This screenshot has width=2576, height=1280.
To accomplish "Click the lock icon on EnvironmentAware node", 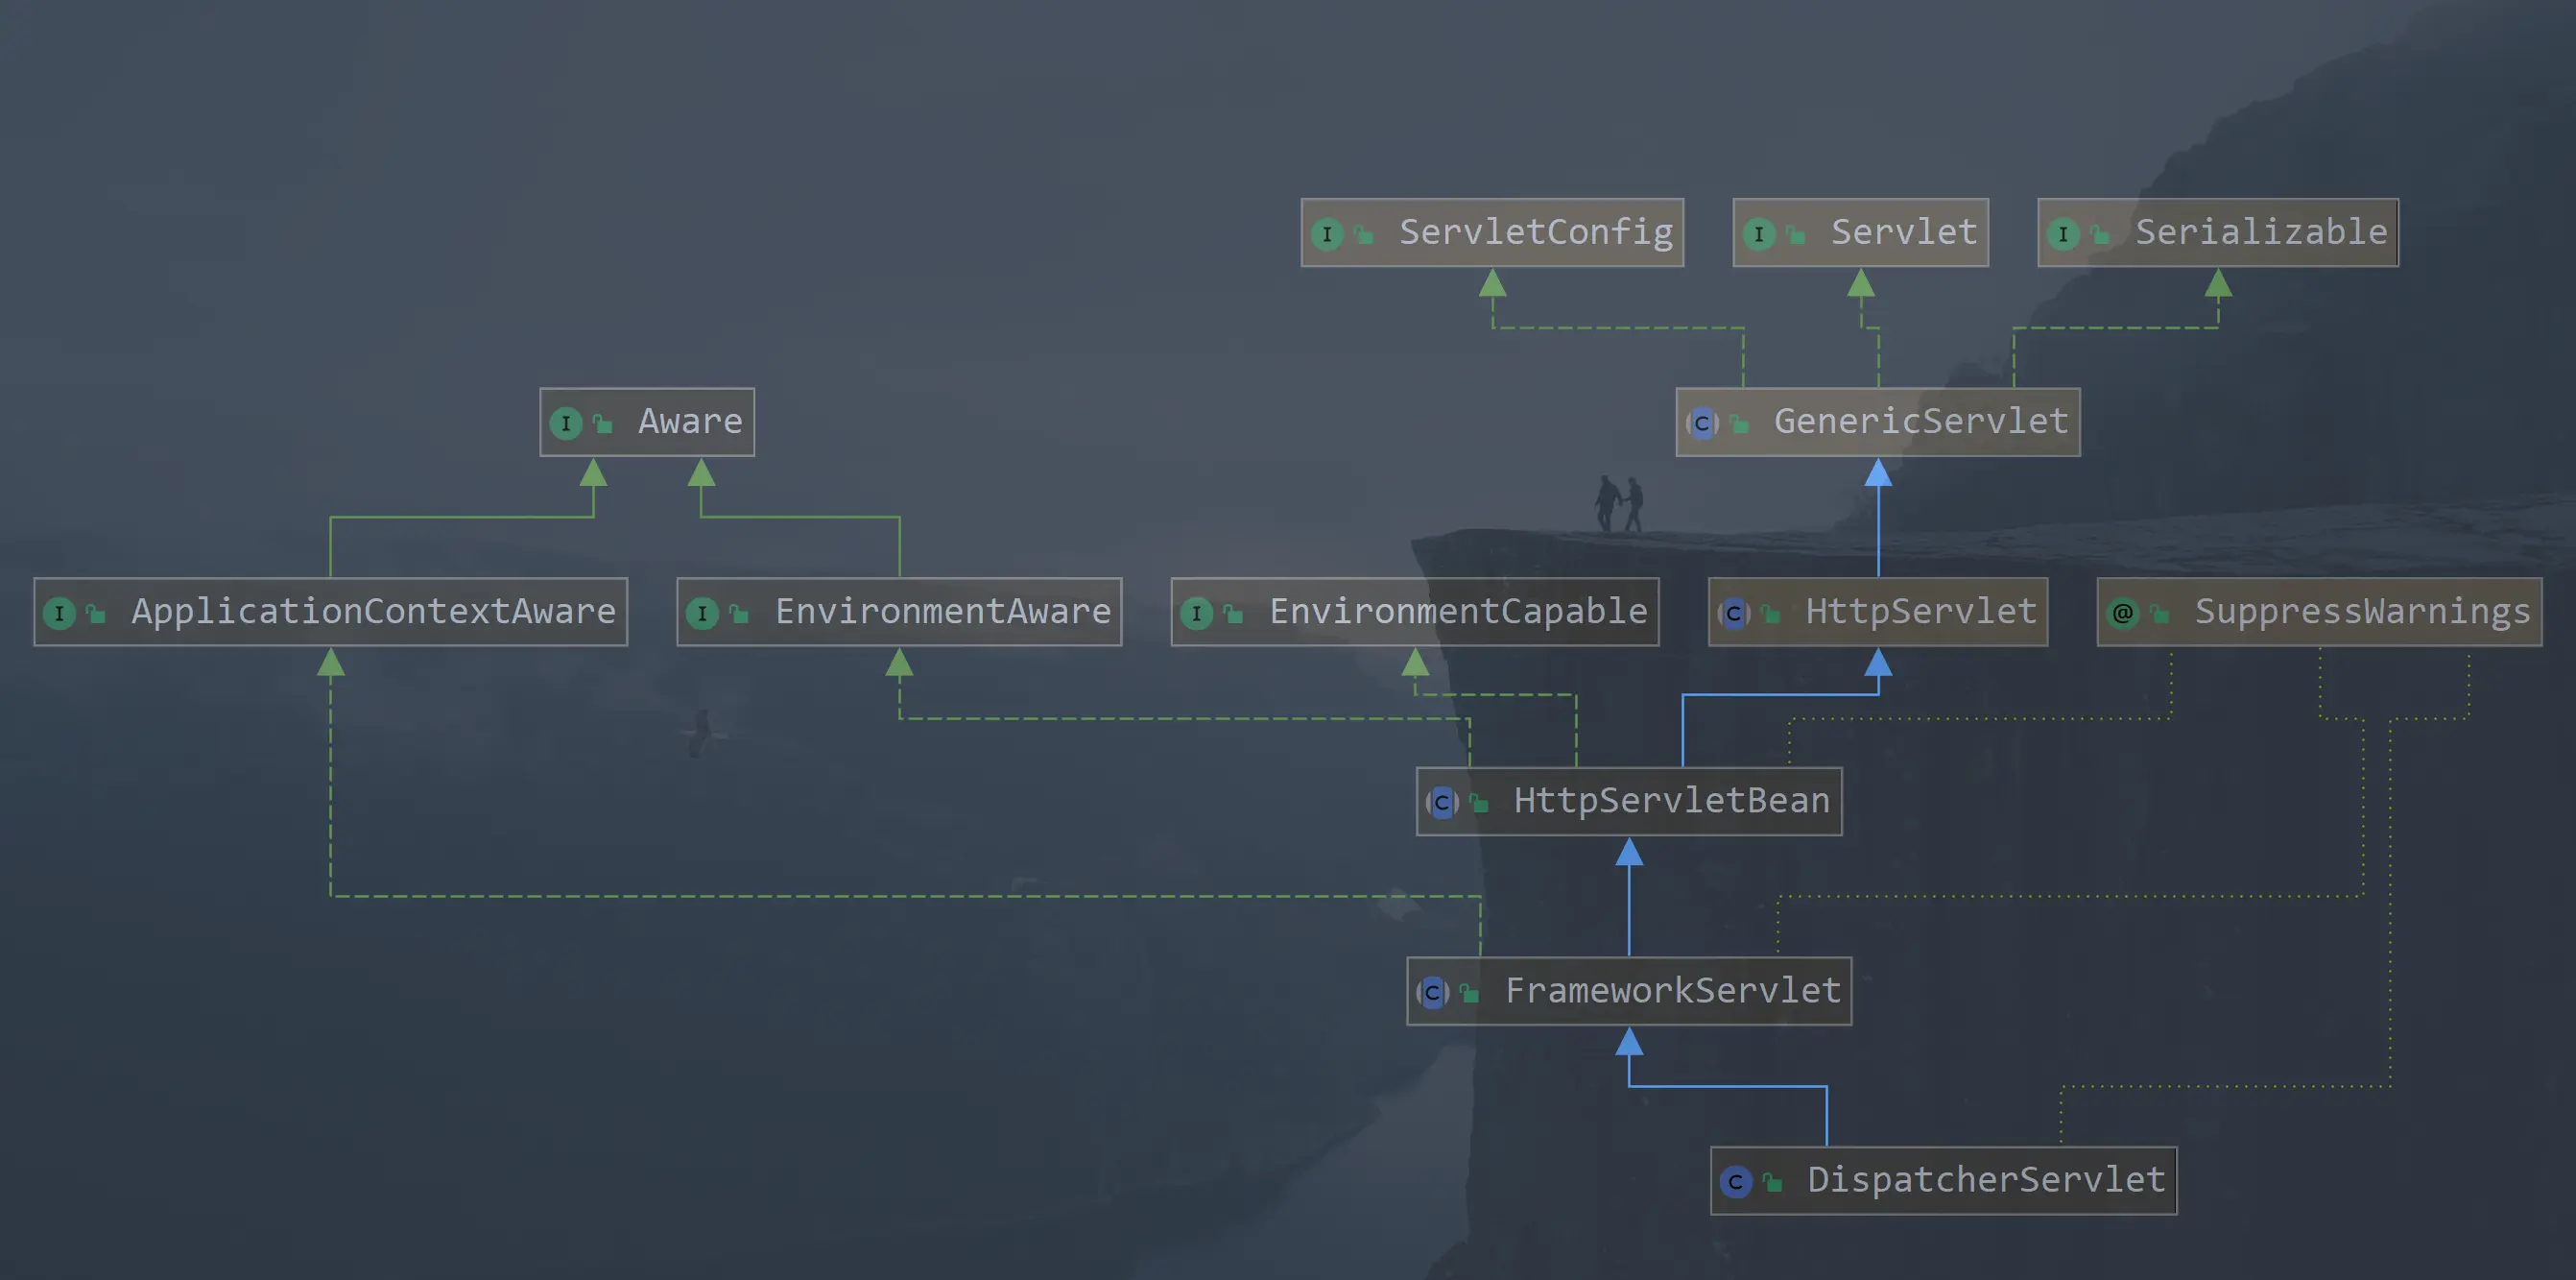I will (738, 613).
